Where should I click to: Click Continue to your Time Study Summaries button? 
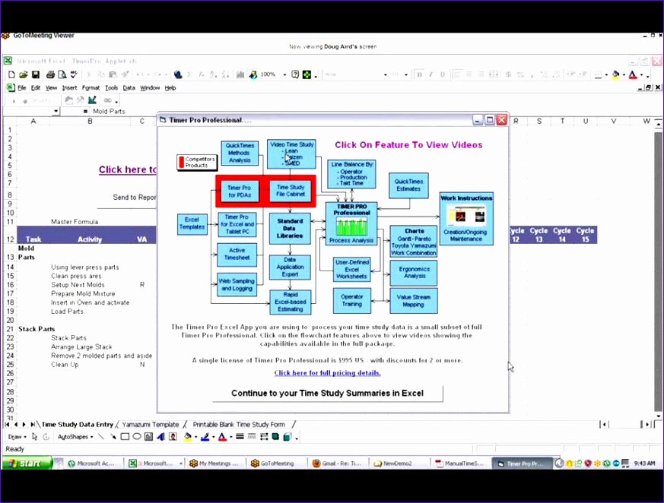coord(327,393)
